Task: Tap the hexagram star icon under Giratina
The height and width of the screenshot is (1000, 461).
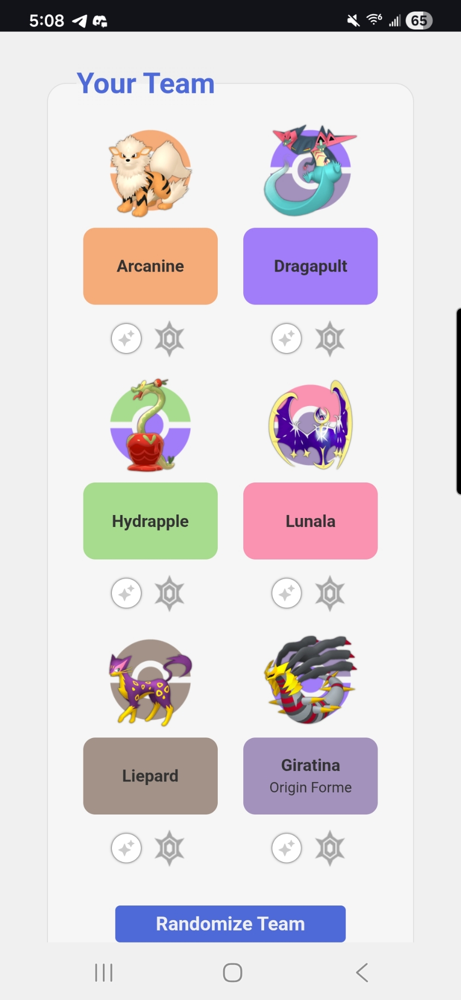Action: click(330, 848)
